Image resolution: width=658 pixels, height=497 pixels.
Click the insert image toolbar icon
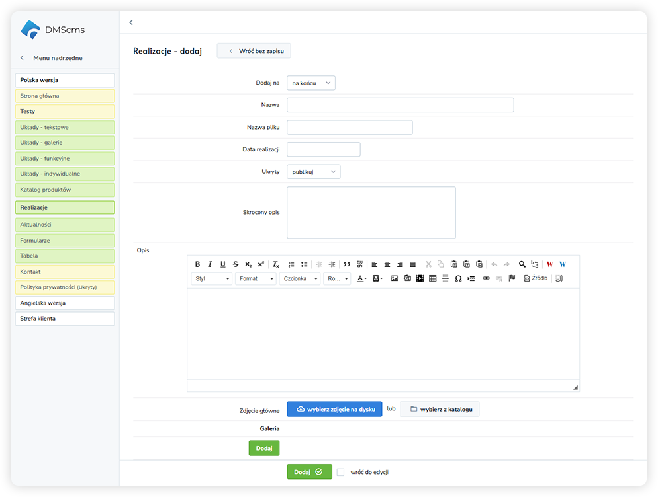[395, 279]
